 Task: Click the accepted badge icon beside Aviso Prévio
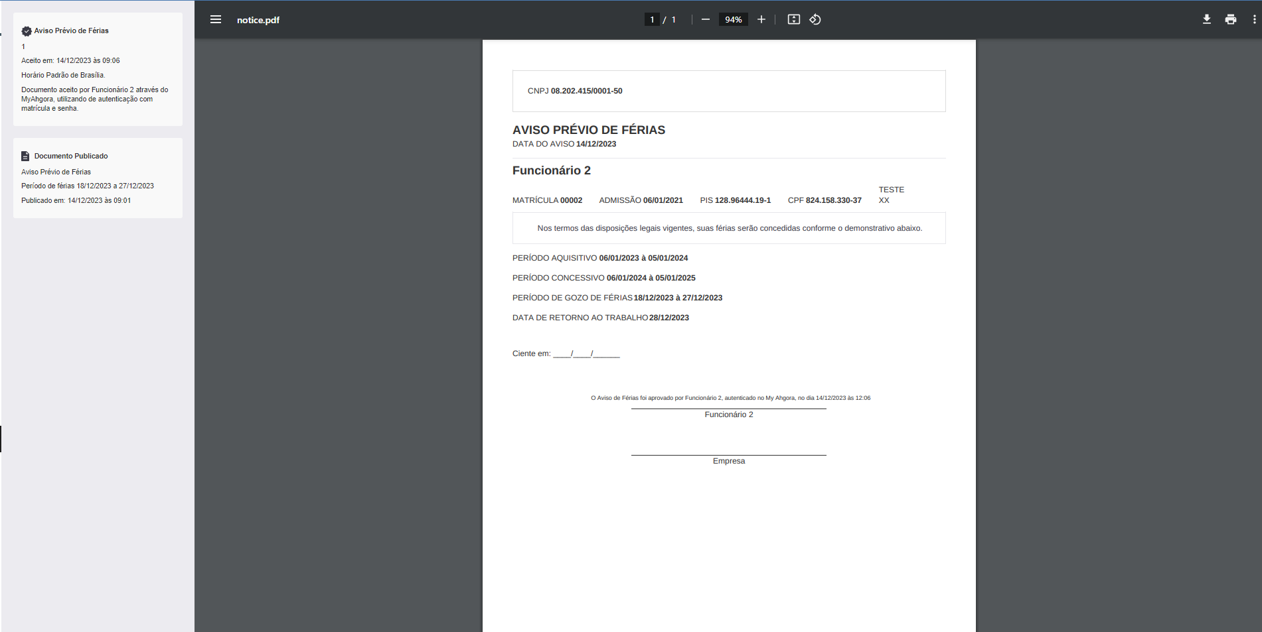pos(27,31)
